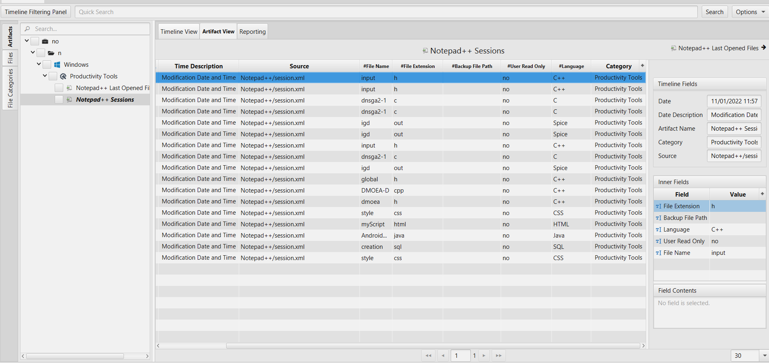Screen dimensions: 769x363
Task: Sort by Category column header
Action: (x=618, y=66)
